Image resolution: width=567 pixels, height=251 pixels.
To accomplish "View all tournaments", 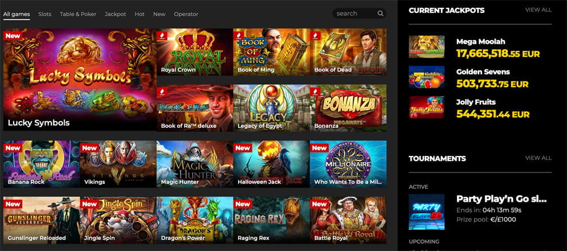I will click(x=539, y=158).
